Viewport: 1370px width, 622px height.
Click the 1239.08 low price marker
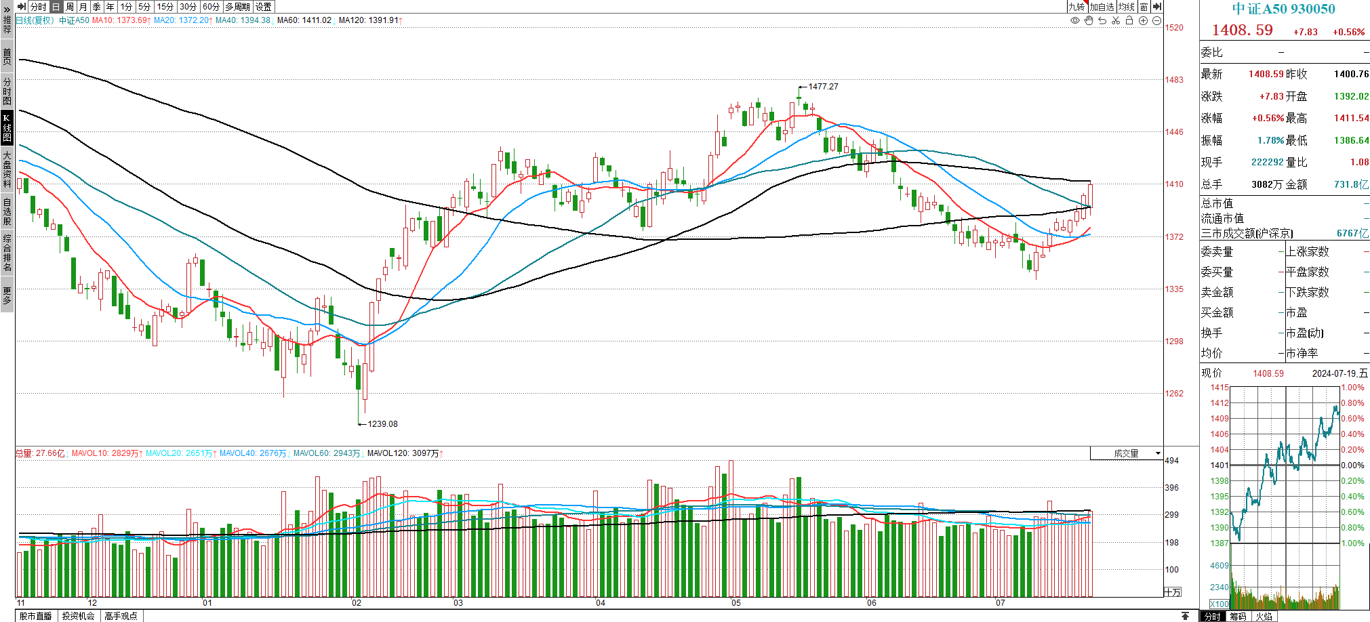[382, 424]
